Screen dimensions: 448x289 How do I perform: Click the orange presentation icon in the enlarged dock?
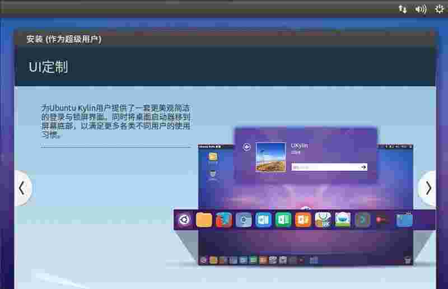pyautogui.click(x=303, y=220)
